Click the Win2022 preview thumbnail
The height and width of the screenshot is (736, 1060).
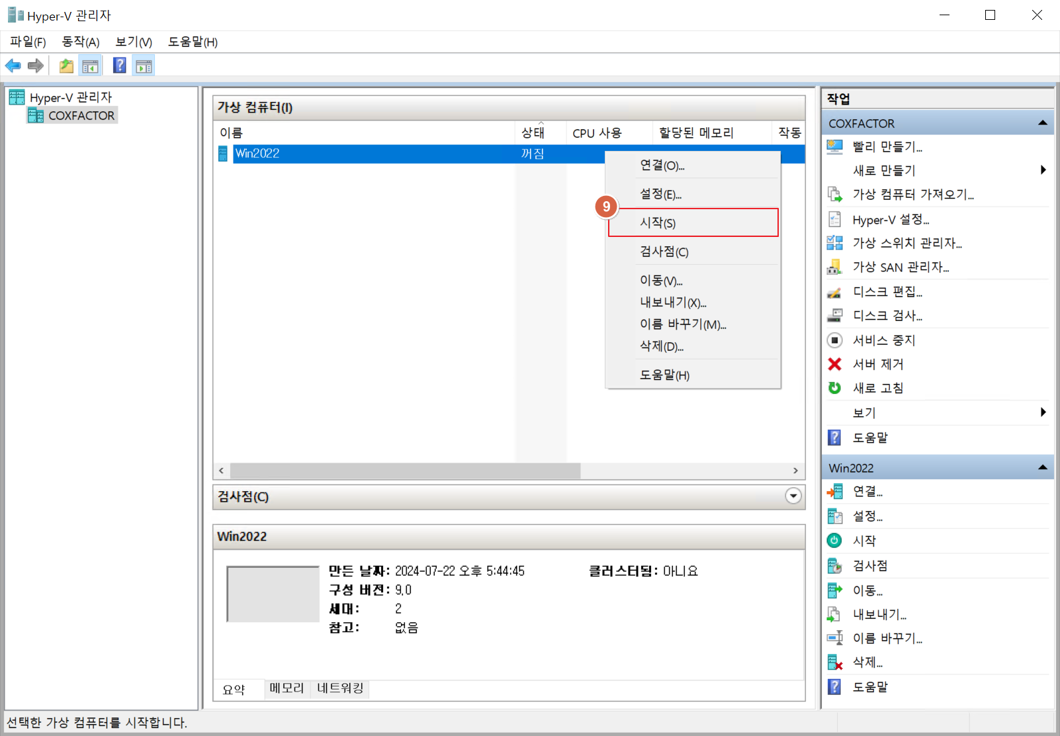point(273,594)
